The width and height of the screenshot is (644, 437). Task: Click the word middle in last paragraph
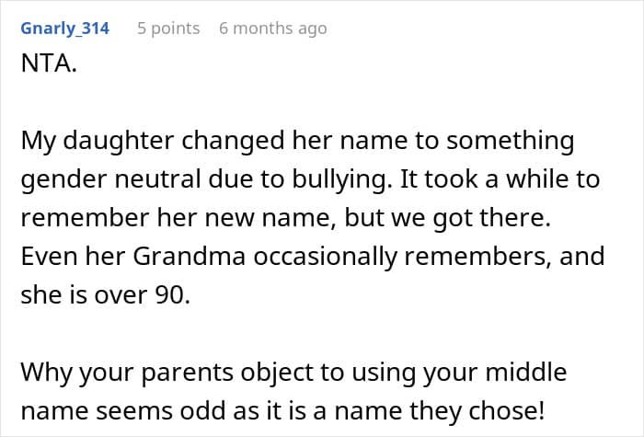(526, 372)
